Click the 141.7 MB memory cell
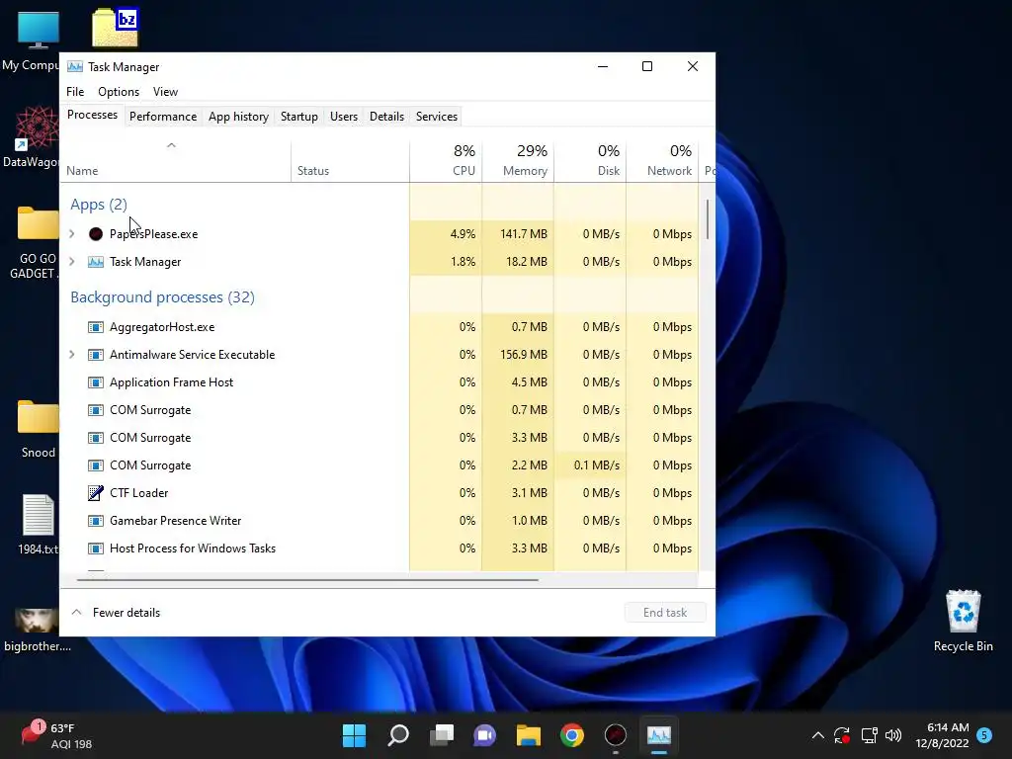This screenshot has width=1012, height=759. pos(518,234)
